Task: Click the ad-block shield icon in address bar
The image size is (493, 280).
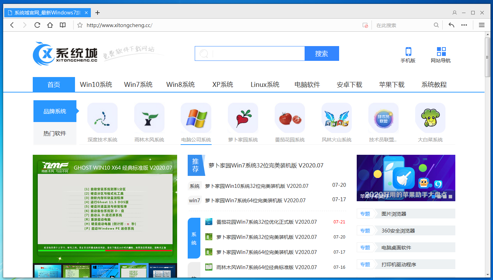Action: (365, 25)
